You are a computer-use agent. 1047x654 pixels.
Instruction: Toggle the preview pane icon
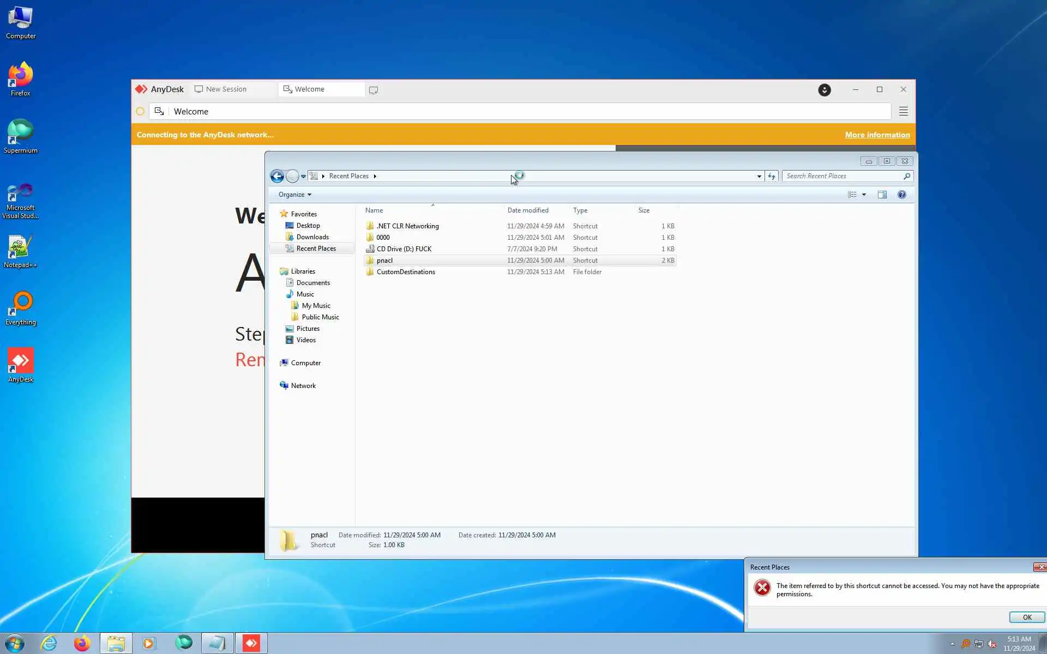[882, 195]
